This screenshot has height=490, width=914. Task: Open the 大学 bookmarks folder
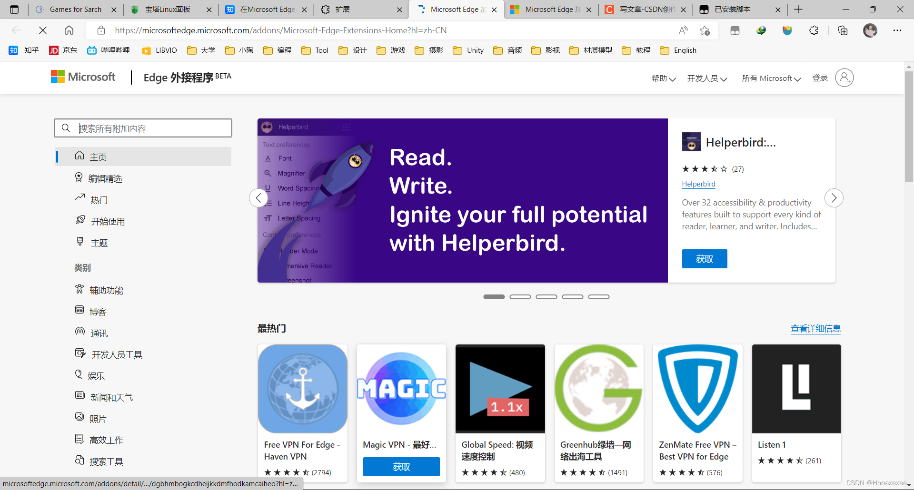[x=201, y=50]
